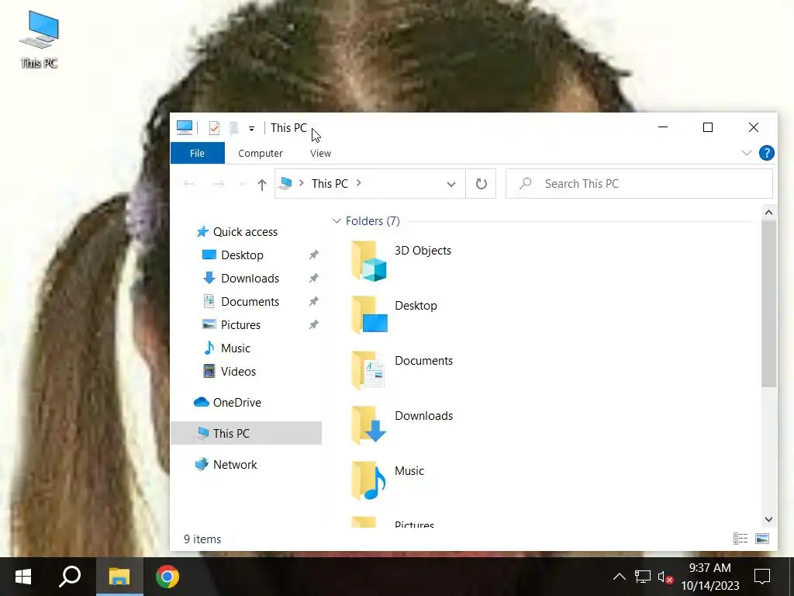Click the scrollbar up arrow in file pane
This screenshot has height=596, width=794.
click(x=768, y=213)
